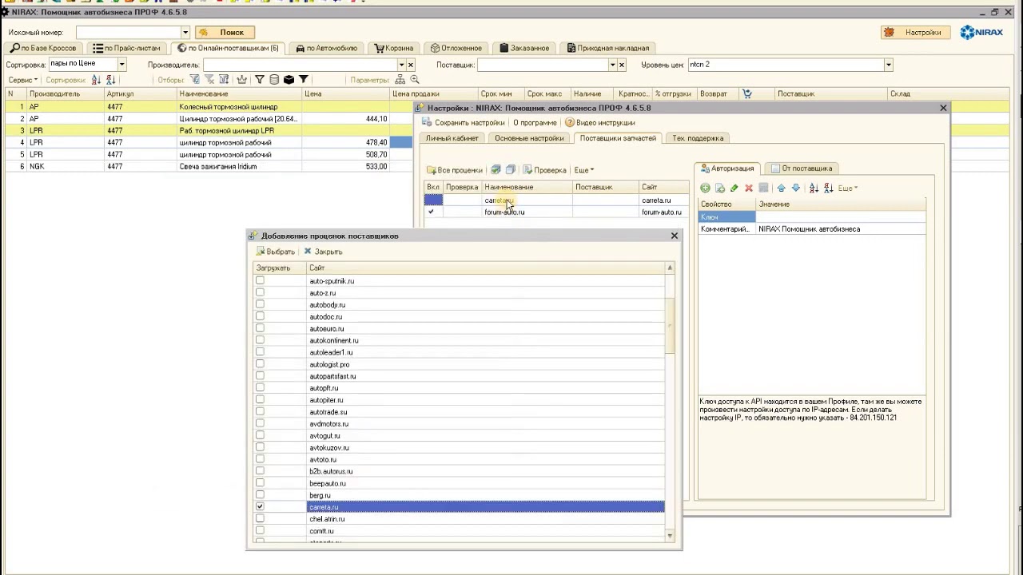Viewport: 1023px width, 575px height.
Task: Clear the Производитель field with the X
Action: (411, 65)
